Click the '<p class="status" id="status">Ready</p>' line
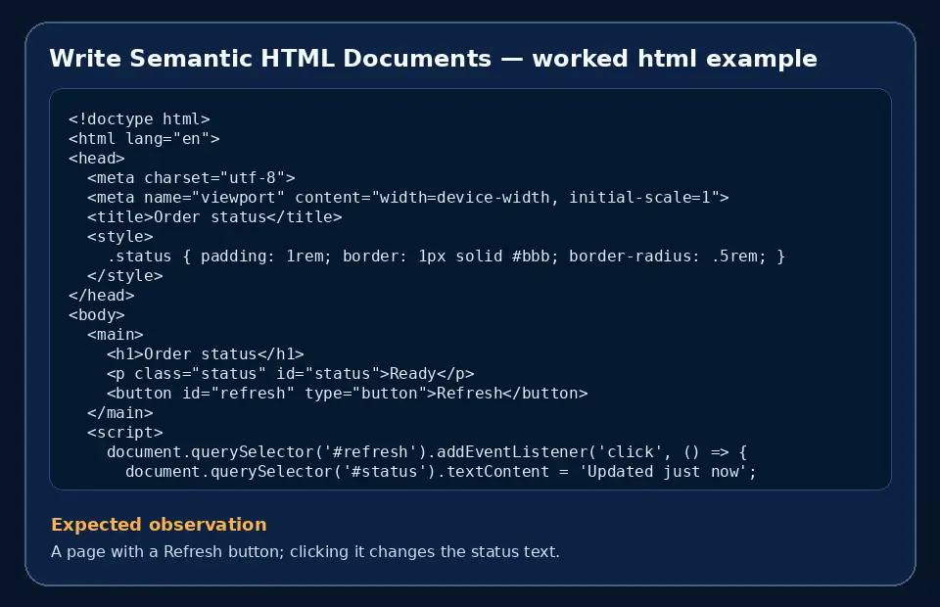The width and height of the screenshot is (940, 607). point(290,374)
